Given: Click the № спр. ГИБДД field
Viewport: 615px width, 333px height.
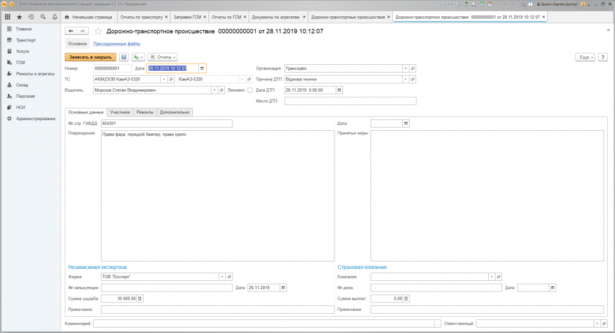Looking at the screenshot, I should (x=167, y=124).
